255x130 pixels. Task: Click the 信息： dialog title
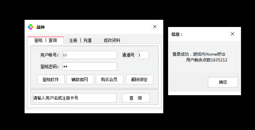[x=177, y=34]
